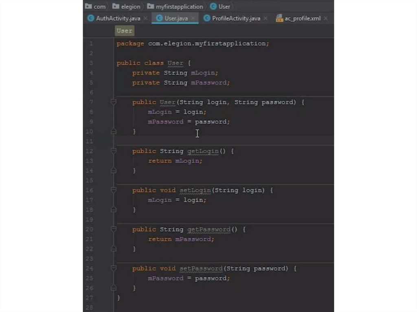
Task: Collapse the setPassword method at line 24
Action: (x=114, y=268)
